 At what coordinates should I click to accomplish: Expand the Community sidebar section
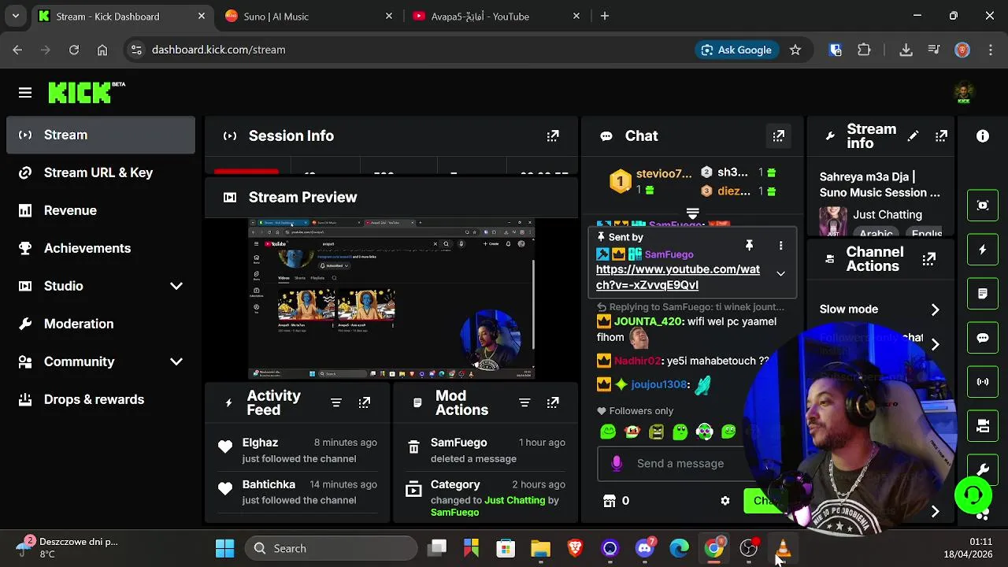click(176, 361)
